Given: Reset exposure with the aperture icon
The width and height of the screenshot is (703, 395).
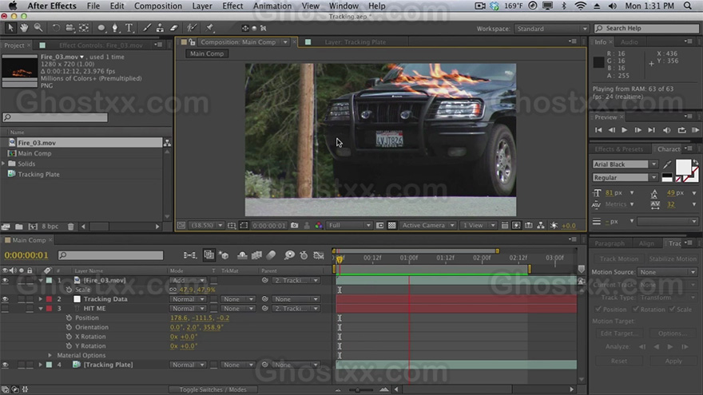Looking at the screenshot, I should [554, 225].
